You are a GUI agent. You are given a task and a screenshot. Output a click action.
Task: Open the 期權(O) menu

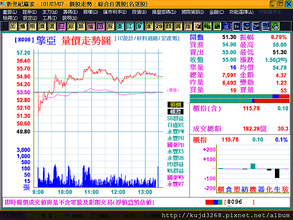[90, 12]
